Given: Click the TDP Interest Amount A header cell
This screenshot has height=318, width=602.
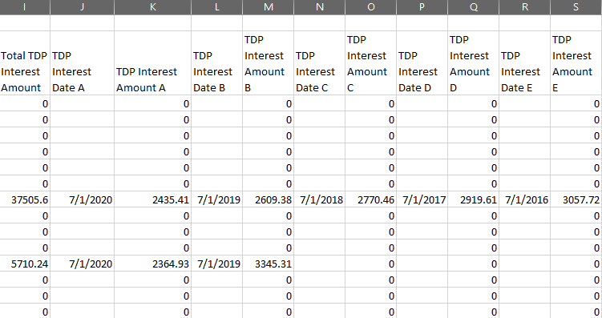Looking at the screenshot, I should click(153, 63).
